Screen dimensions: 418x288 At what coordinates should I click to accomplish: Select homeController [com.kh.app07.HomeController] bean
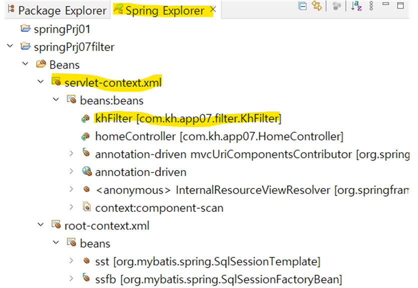pos(219,136)
